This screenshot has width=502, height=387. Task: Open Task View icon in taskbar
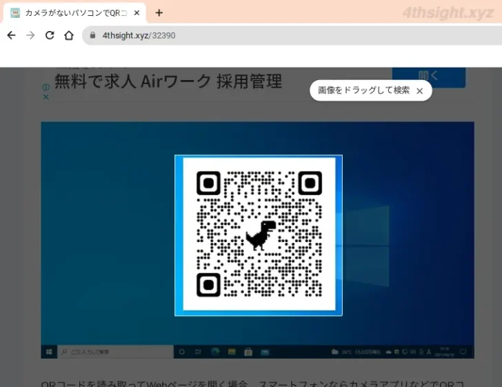pos(198,352)
